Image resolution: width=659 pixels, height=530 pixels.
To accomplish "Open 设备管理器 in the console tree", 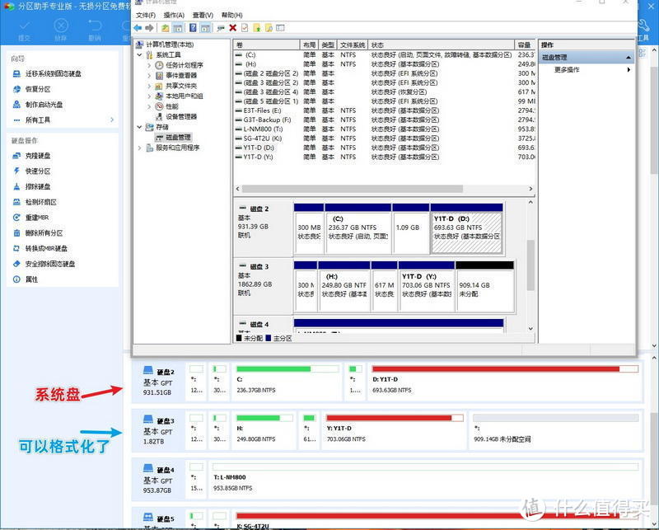I will pos(183,116).
